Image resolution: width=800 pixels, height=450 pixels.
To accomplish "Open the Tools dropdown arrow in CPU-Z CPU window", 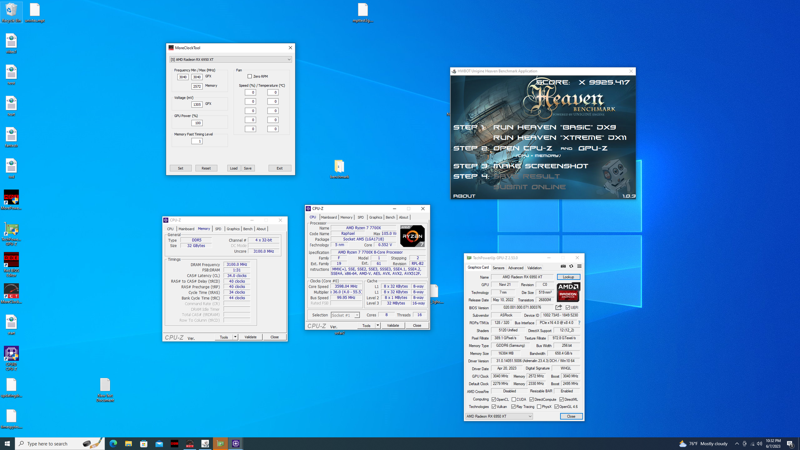I will click(378, 325).
